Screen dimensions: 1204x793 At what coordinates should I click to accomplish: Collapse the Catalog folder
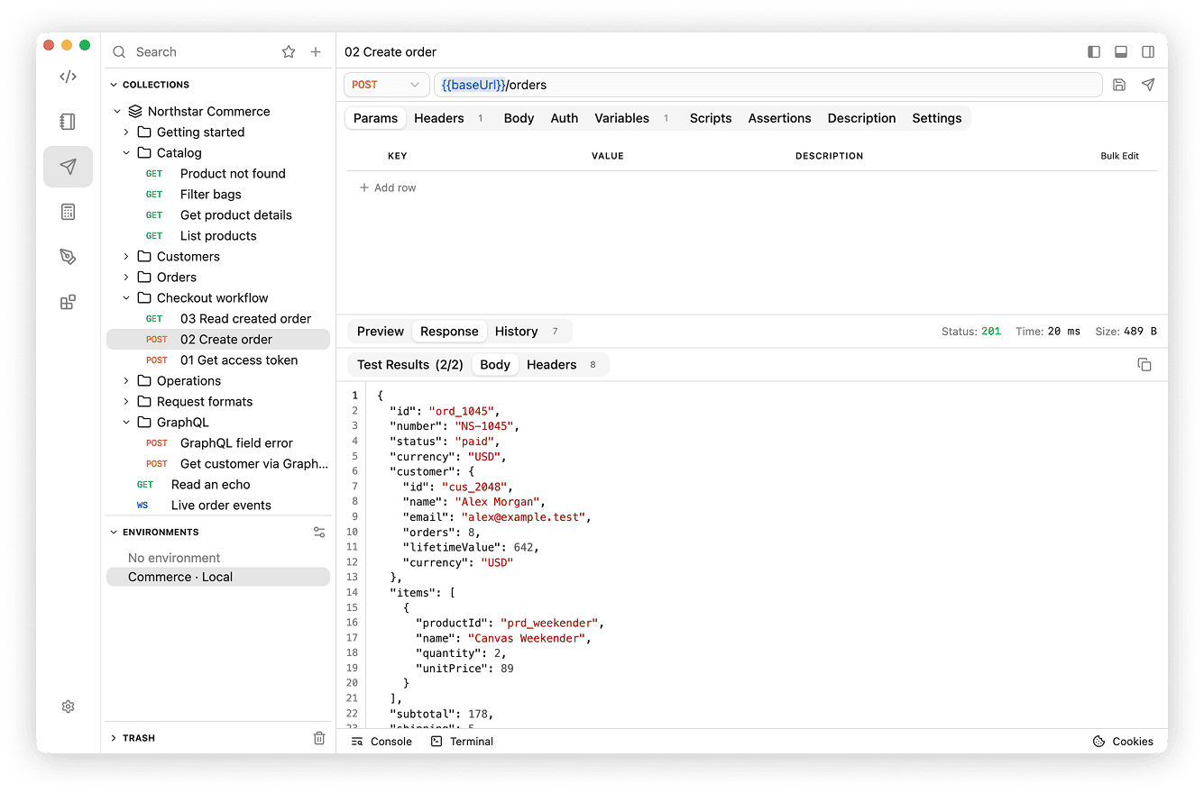[126, 153]
